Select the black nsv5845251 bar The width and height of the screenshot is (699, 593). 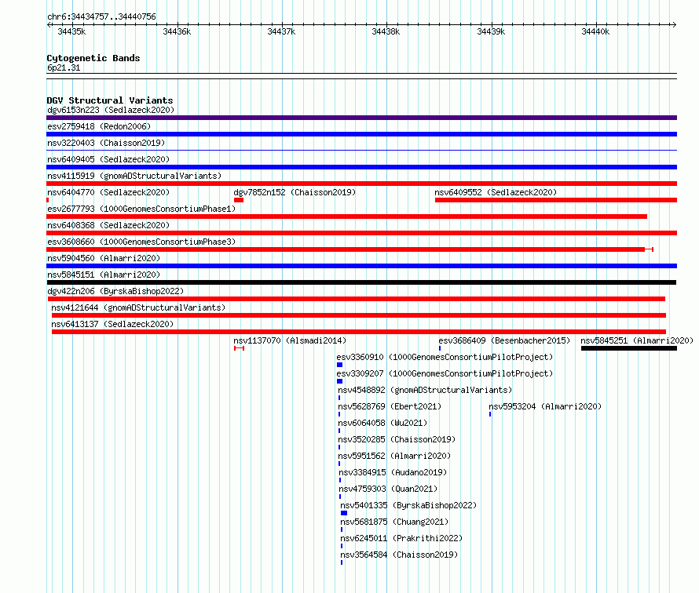click(x=629, y=348)
